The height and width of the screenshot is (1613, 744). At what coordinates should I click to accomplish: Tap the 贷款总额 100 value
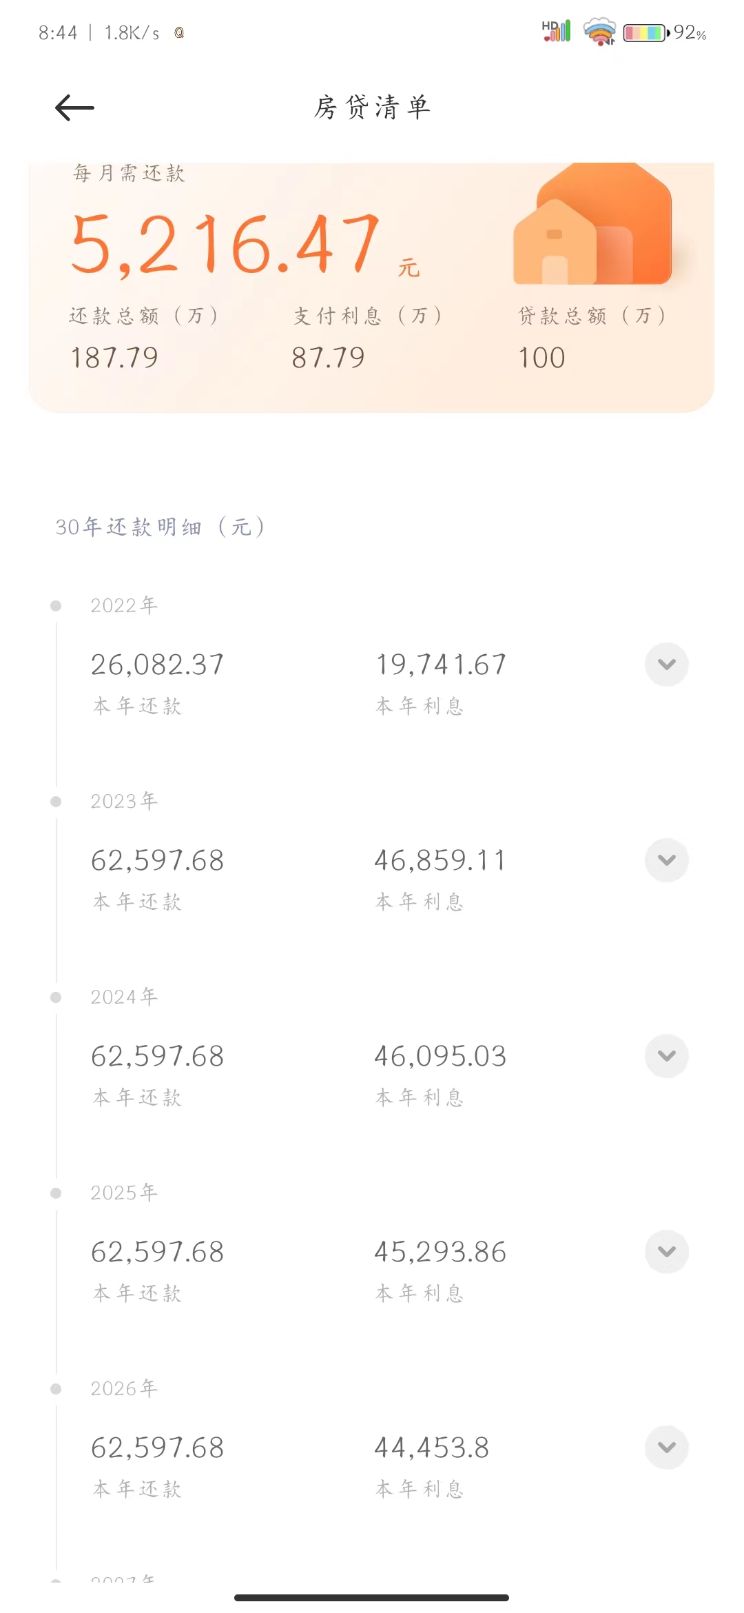point(541,358)
